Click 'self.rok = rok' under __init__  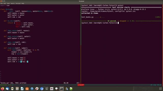[x=14, y=17]
